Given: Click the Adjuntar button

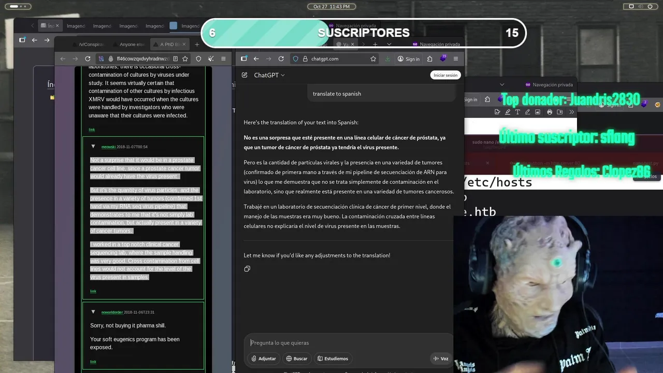Looking at the screenshot, I should pos(264,358).
